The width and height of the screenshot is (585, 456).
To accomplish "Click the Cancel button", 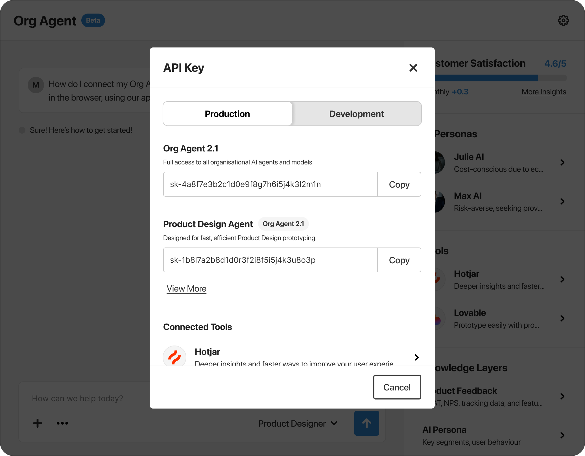I will pos(397,387).
